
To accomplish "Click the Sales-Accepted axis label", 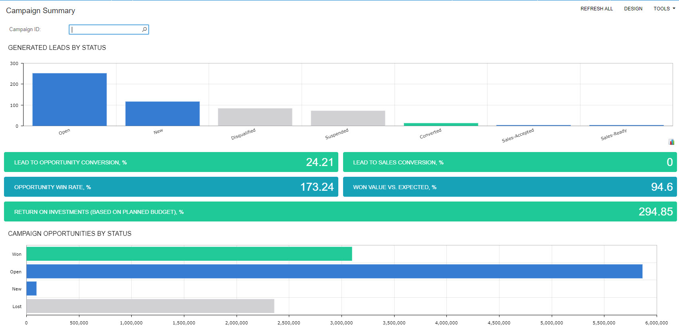I will click(518, 135).
